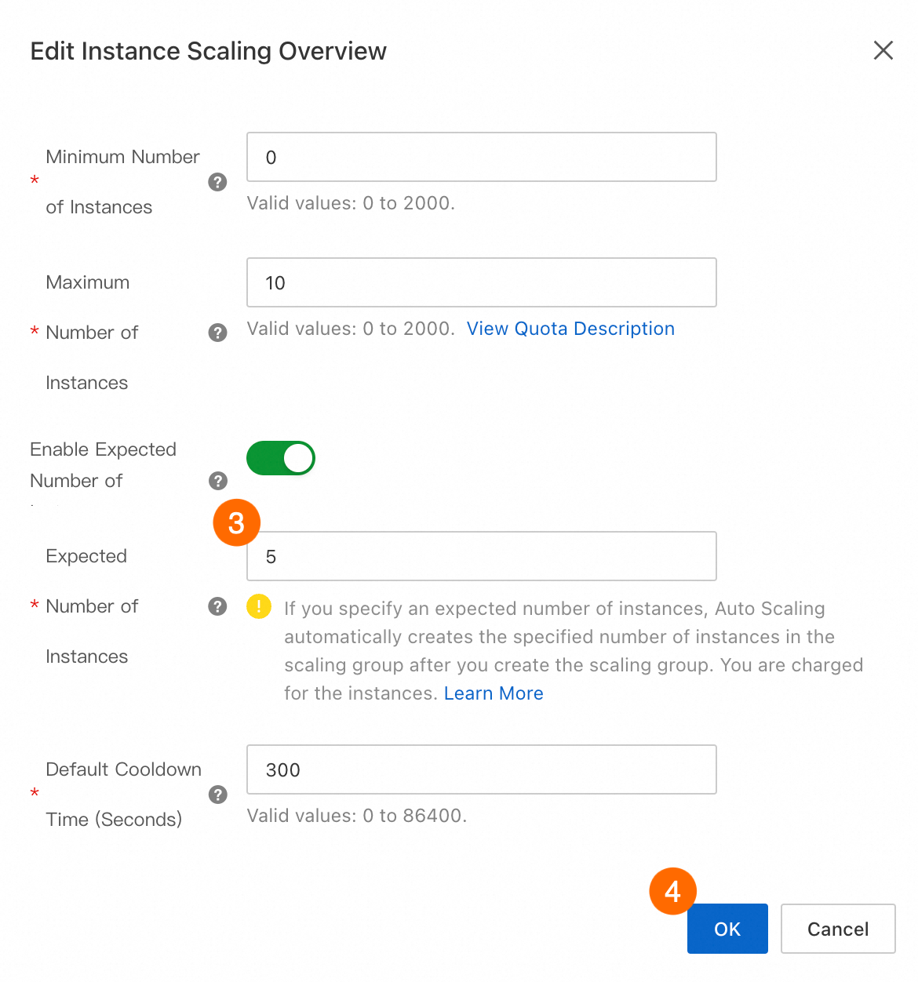918x982 pixels.
Task: Open the Learn More link
Action: point(494,693)
